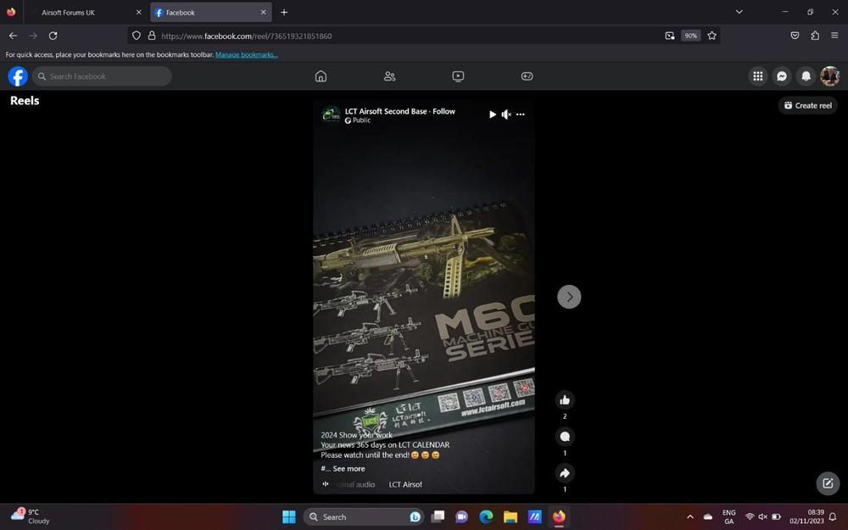Follow LCT Airsoft Second Base
848x530 pixels.
[x=443, y=110]
